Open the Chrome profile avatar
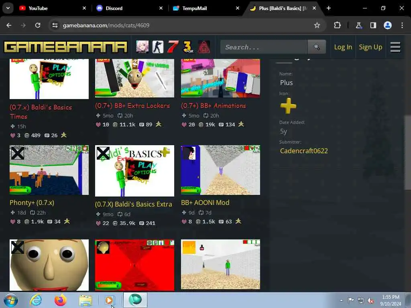 point(388,25)
